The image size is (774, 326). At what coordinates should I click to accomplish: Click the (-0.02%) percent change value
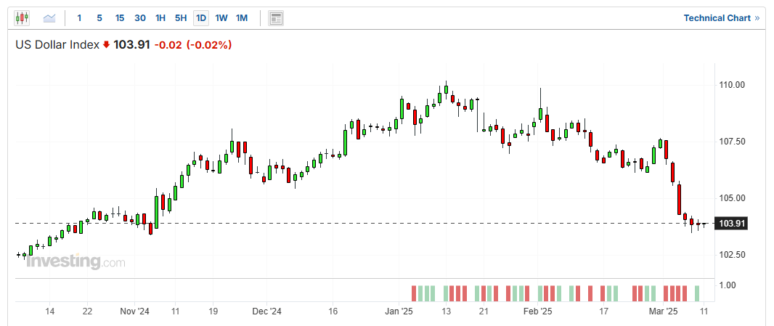coord(209,45)
